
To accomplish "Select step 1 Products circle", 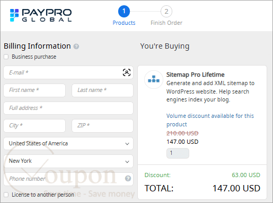I will (124, 11).
